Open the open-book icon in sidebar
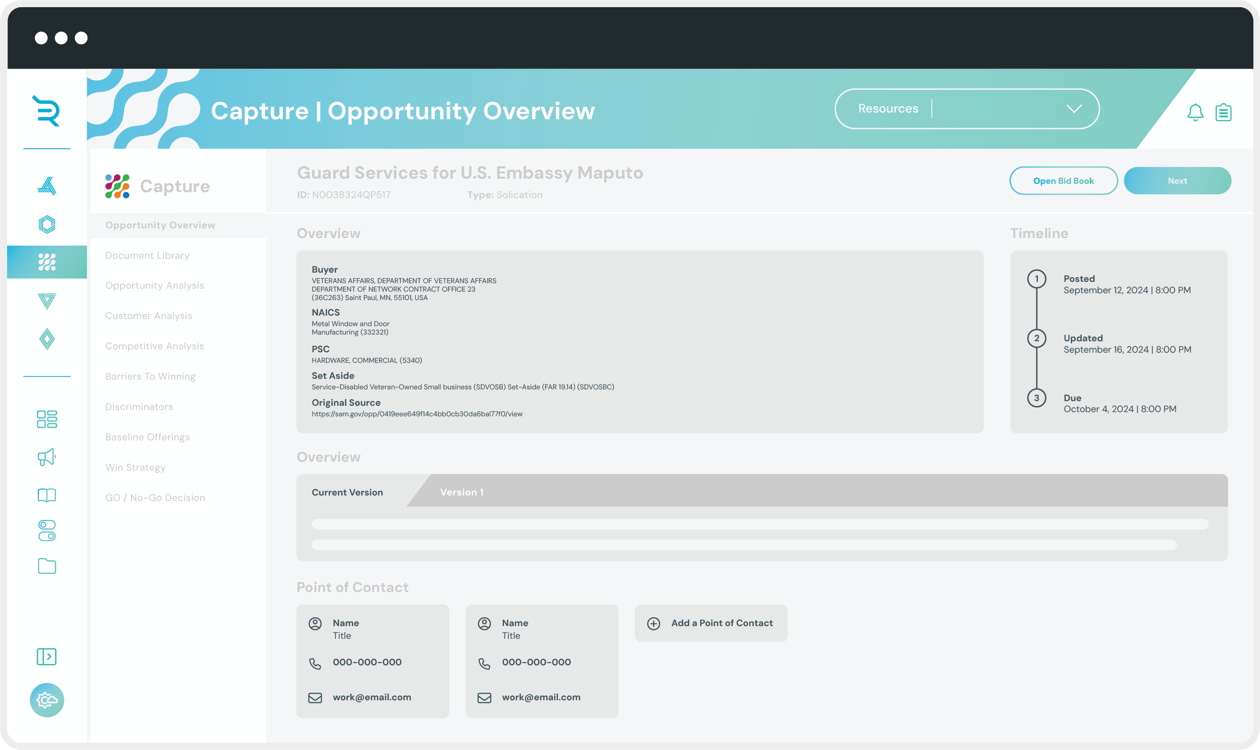This screenshot has width=1260, height=750. 46,495
